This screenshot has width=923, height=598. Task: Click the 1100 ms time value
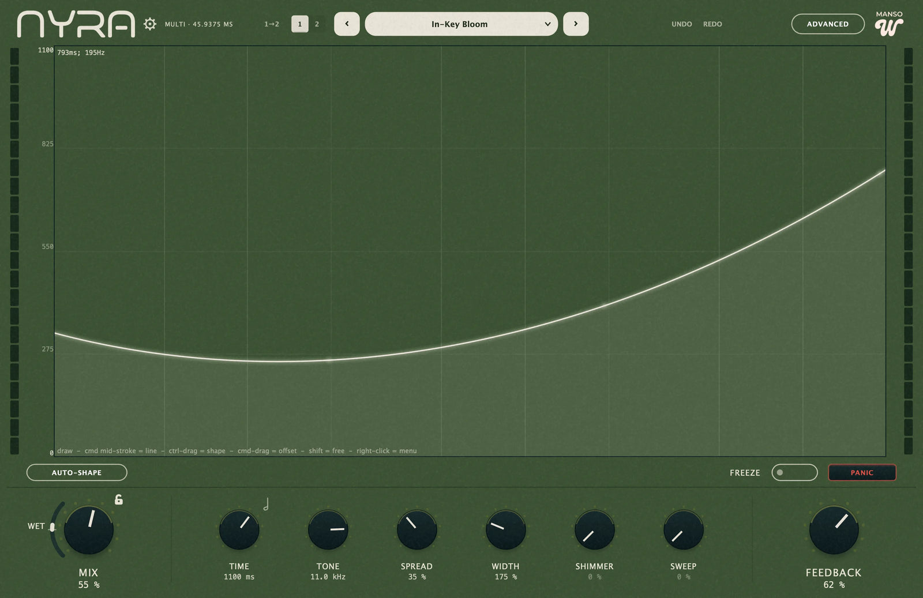coord(239,577)
